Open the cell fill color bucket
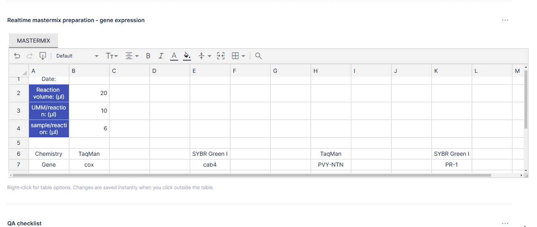 [x=187, y=56]
